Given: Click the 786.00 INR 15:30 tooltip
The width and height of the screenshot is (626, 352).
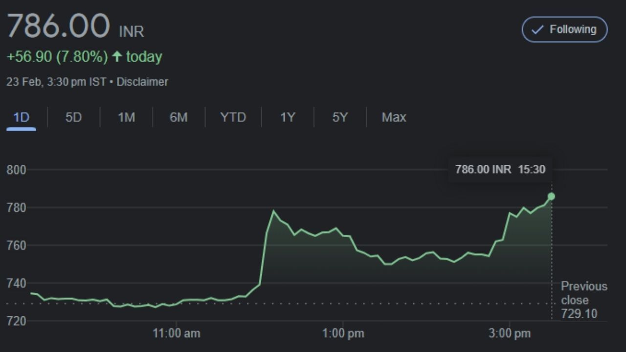Looking at the screenshot, I should 500,170.
